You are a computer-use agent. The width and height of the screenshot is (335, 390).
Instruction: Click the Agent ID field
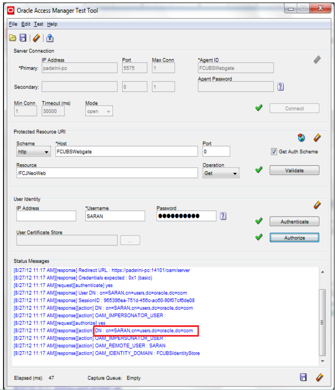(x=236, y=68)
